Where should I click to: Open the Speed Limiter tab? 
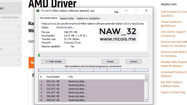tap(67, 18)
